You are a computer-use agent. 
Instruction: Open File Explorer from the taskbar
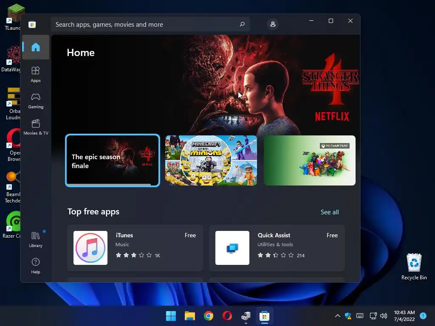point(190,316)
